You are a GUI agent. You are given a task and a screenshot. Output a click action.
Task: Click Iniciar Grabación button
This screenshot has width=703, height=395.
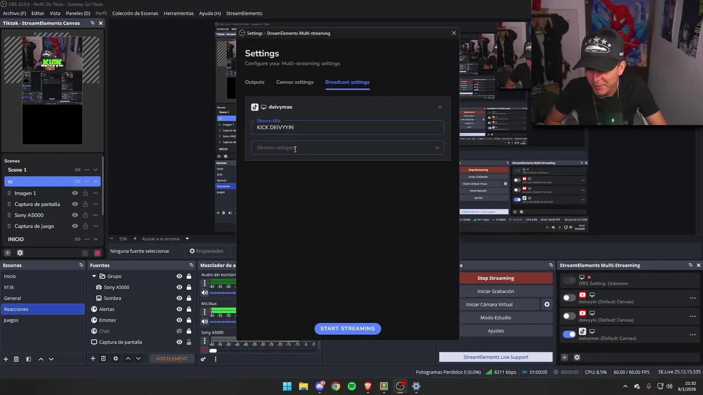[495, 291]
